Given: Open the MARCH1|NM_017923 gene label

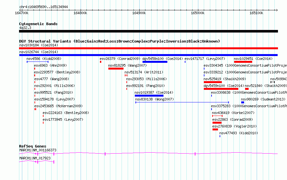Looking at the screenshot, I should [35, 158].
